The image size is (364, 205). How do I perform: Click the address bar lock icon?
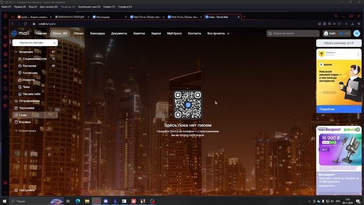34,24
